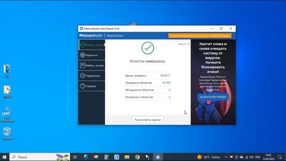Open Параметры (Settings) in sidebar

tap(92, 76)
